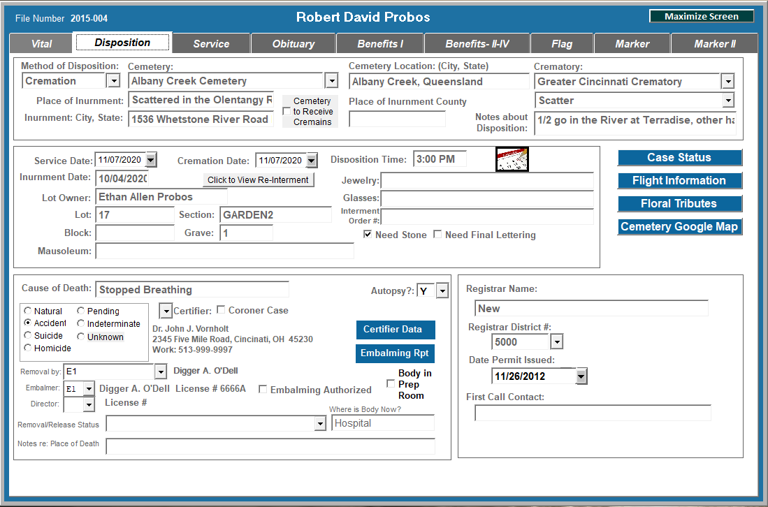Open the Crematory dropdown list
Viewport: 768px width, 507px height.
(x=727, y=82)
